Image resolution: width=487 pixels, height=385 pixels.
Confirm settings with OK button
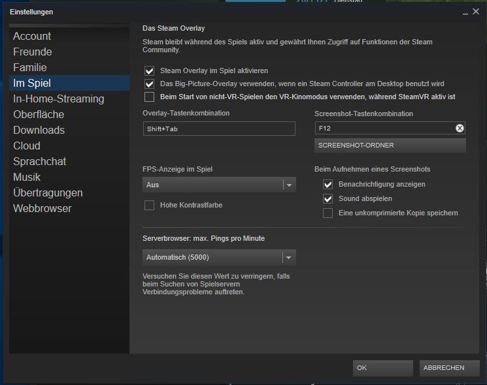(383, 368)
